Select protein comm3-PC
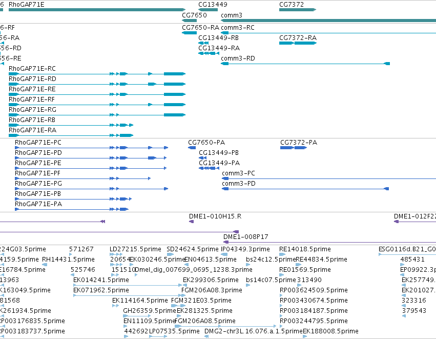This screenshot has width=436, height=339. [329, 178]
